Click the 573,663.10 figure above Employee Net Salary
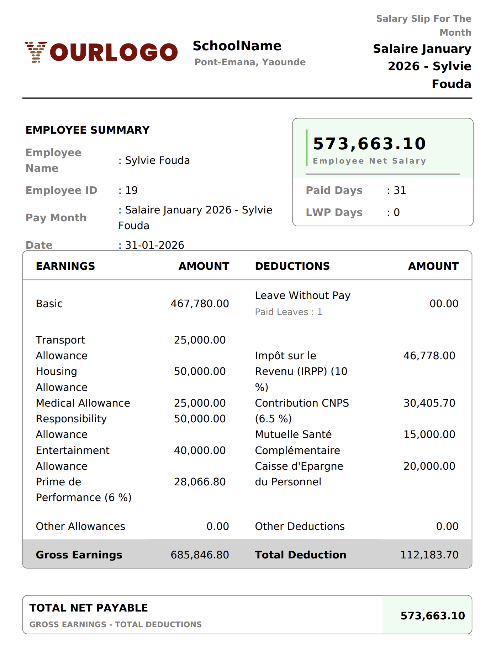 [369, 144]
